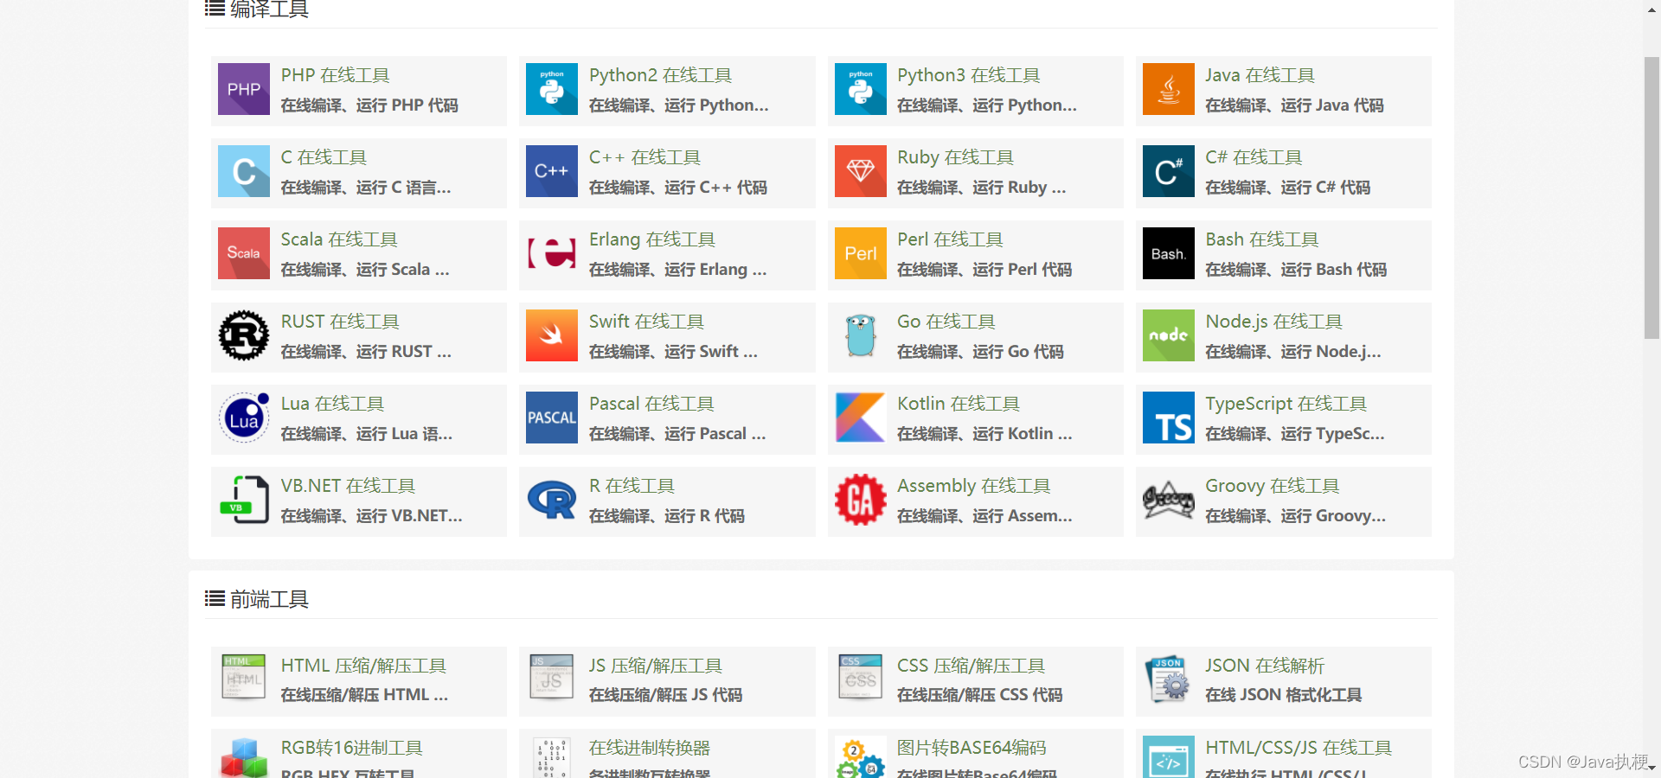Click the red GA Assembly icon

(861, 500)
